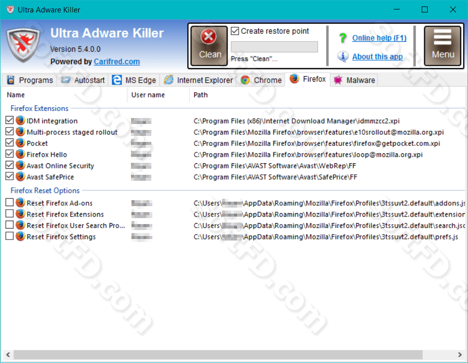Check the Reset Firefox Ad-ons checkbox

click(x=9, y=202)
